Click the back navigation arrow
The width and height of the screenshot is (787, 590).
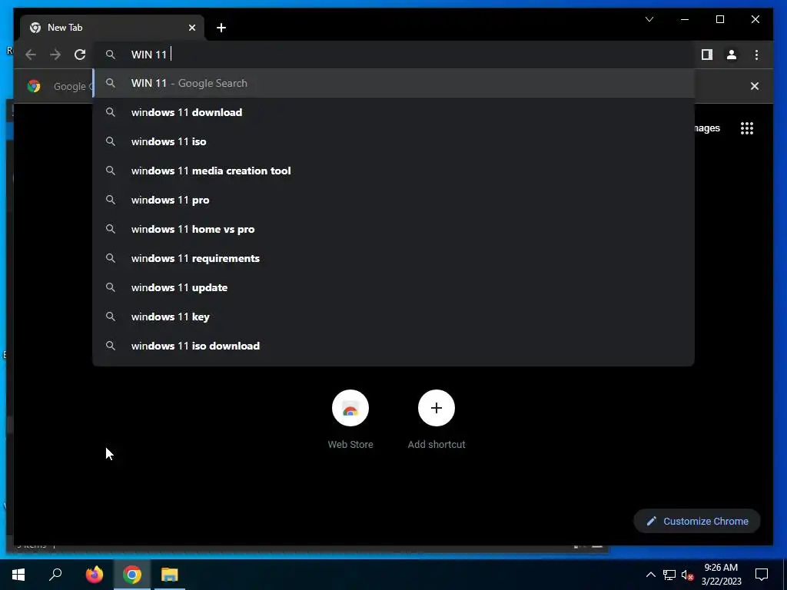tap(31, 55)
